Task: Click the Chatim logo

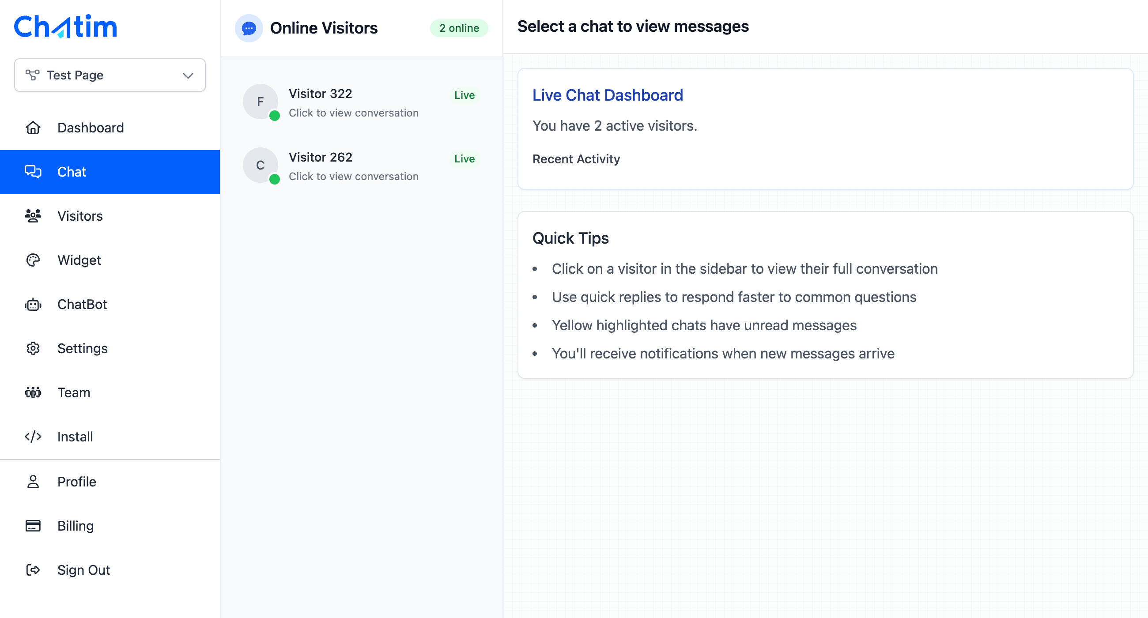Action: coord(65,26)
